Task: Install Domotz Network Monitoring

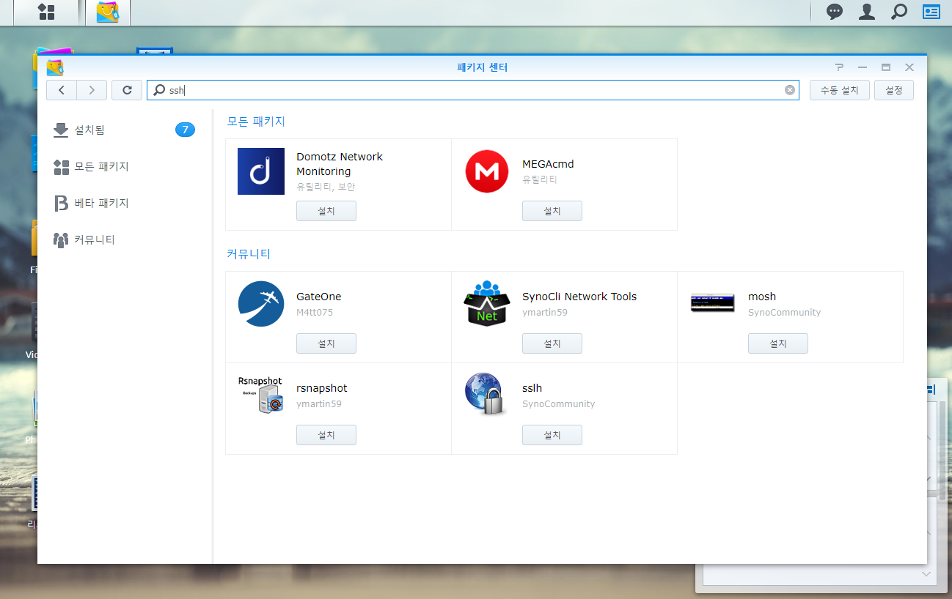Action: point(326,211)
